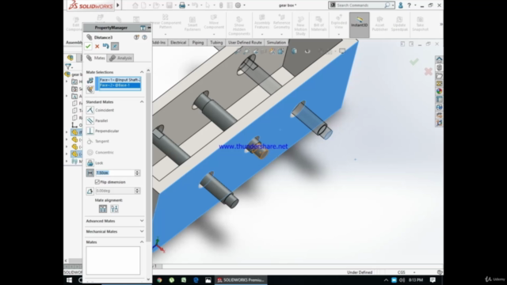The width and height of the screenshot is (507, 285).
Task: Select the Perpendicular mate icon
Action: [90, 131]
